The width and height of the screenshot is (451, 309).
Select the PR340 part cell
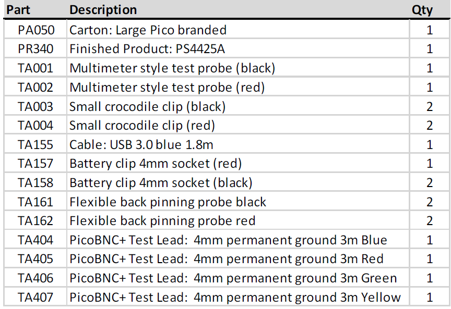[35, 48]
